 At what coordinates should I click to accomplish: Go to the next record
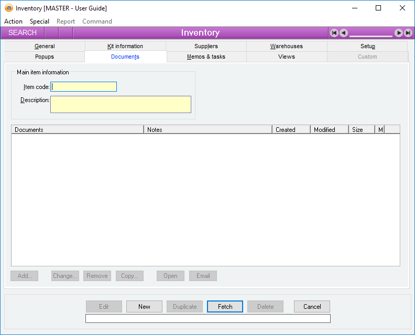pos(399,33)
